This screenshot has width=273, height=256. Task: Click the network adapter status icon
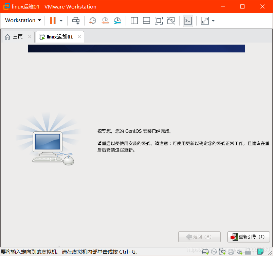(222, 252)
